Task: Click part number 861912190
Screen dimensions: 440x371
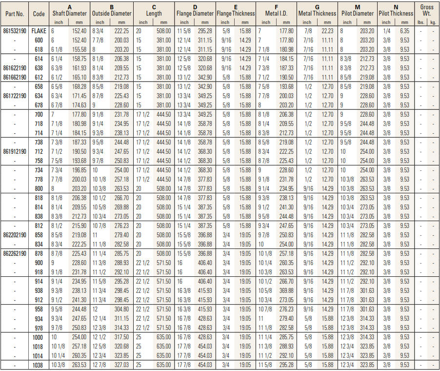Action: [x=15, y=151]
